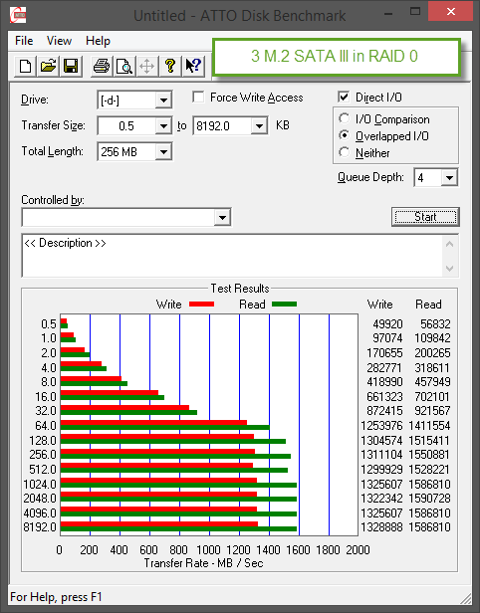
Task: Click the 1024.0 transfer size row label
Action: tap(40, 484)
